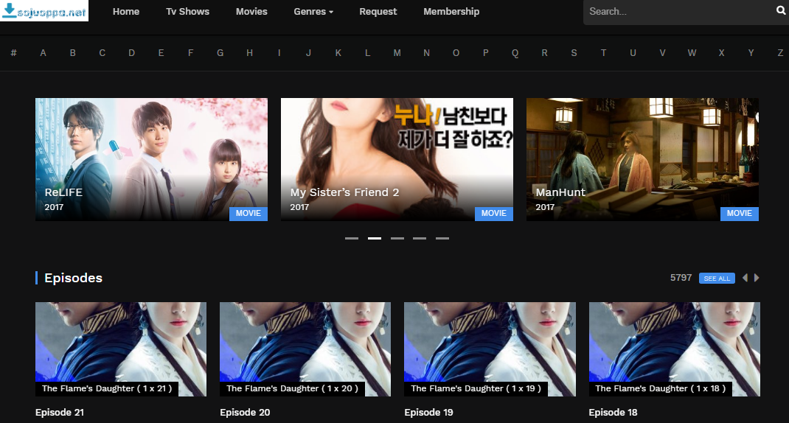
Task: Filter titles by letter V
Action: 662,53
